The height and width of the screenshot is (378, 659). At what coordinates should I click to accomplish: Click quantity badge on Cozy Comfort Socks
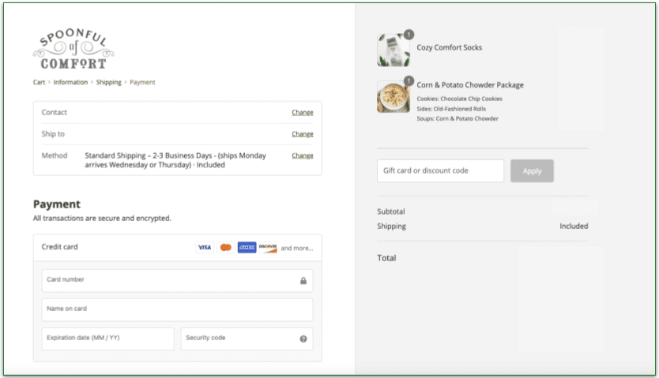pyautogui.click(x=409, y=35)
